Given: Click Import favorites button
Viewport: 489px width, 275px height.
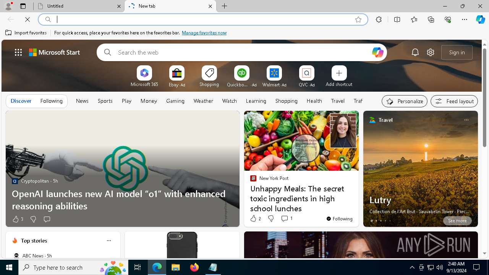Looking at the screenshot, I should [26, 33].
